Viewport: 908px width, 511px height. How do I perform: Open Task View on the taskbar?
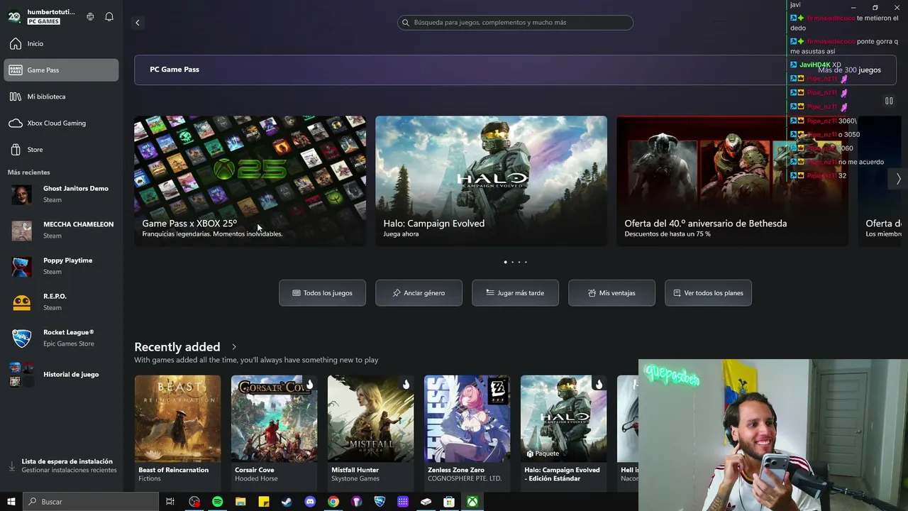click(170, 502)
